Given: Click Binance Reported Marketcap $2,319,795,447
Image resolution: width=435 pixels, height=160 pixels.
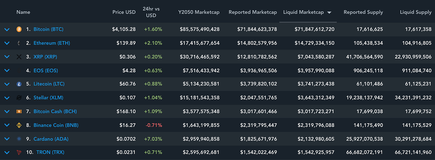Looking at the screenshot, I should tap(258, 125).
